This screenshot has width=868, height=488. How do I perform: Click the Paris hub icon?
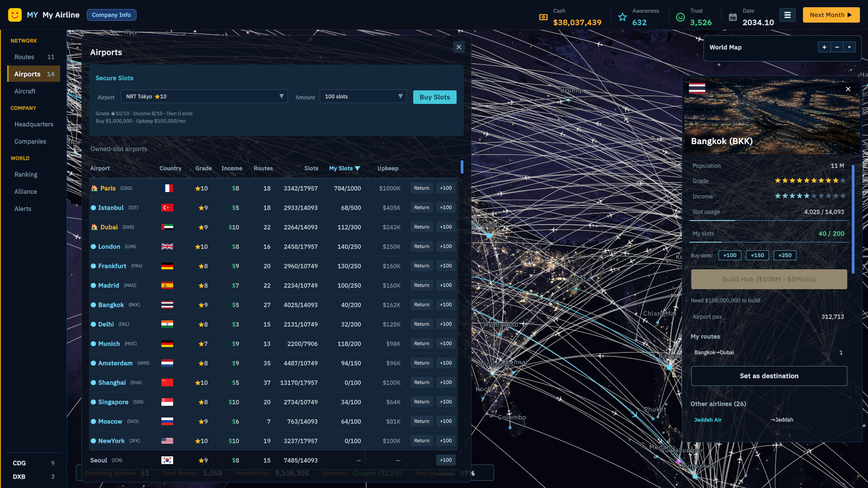point(94,188)
